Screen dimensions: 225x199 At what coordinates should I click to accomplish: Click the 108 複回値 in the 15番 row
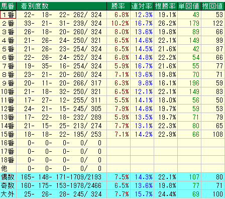(217, 134)
